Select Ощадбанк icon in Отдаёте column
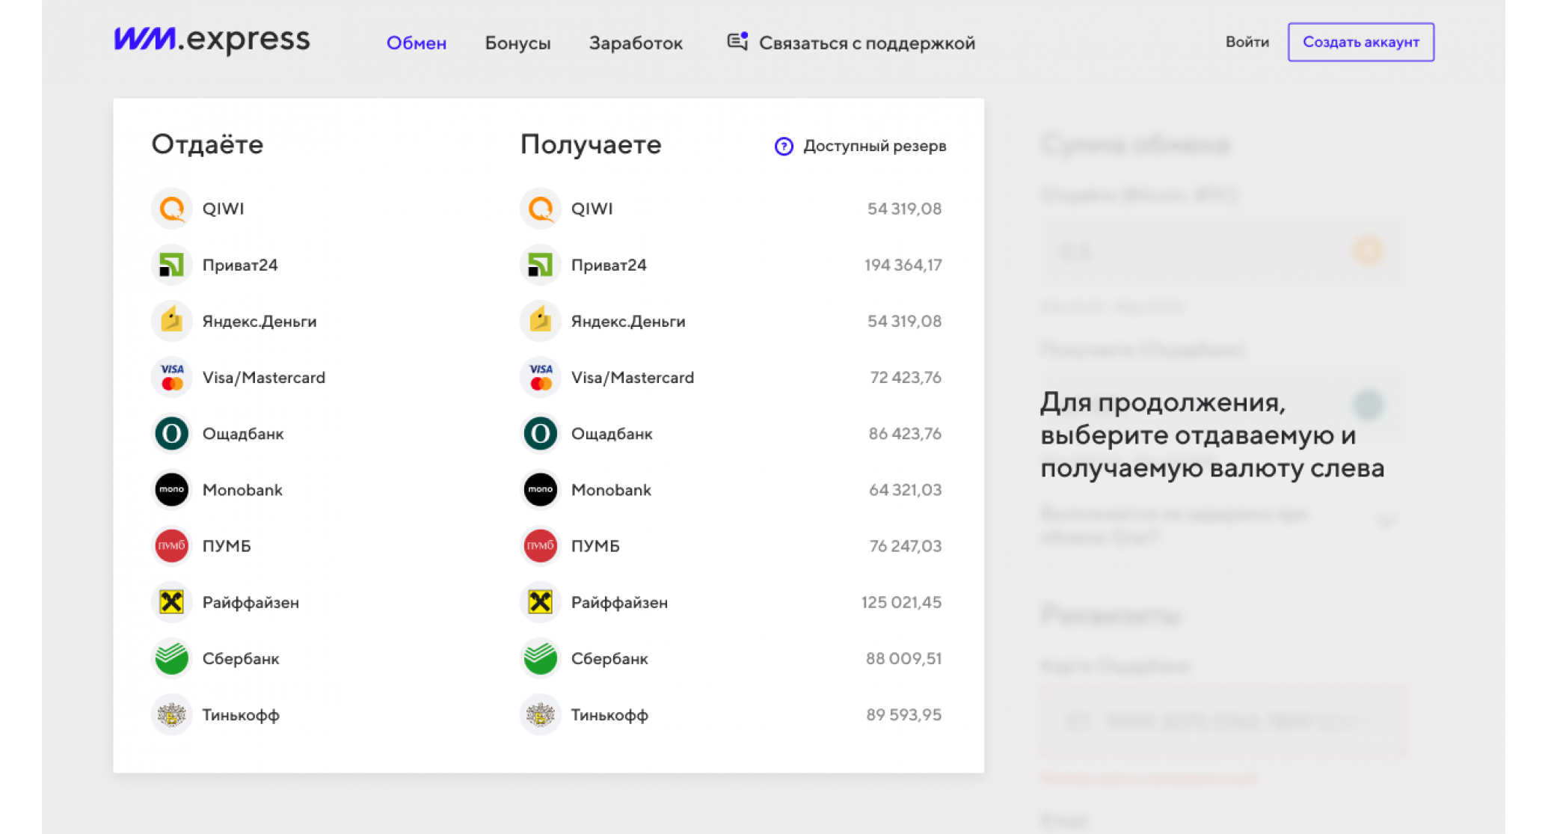 [x=172, y=434]
